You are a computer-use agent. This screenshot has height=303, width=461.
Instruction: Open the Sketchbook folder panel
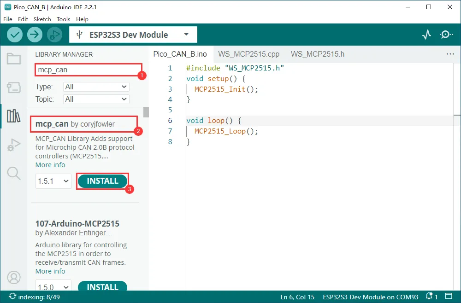pyautogui.click(x=14, y=58)
